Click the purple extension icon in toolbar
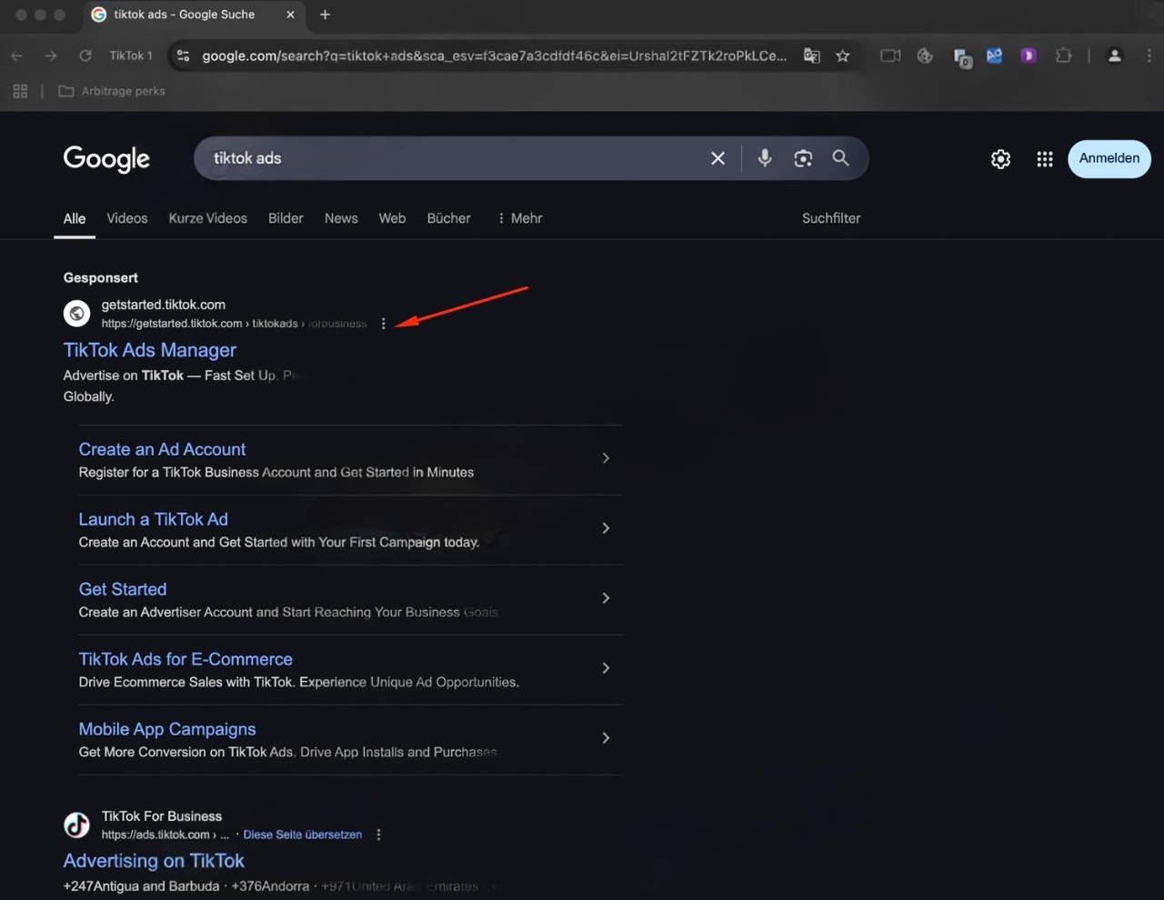 pos(1029,56)
